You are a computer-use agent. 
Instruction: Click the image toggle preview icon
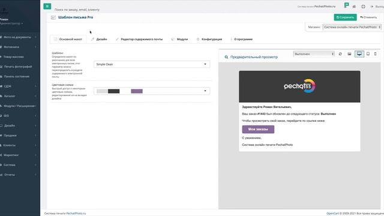point(349,54)
